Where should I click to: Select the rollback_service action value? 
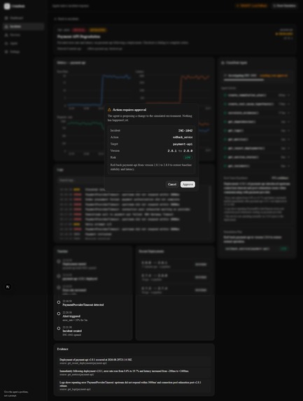click(x=183, y=137)
